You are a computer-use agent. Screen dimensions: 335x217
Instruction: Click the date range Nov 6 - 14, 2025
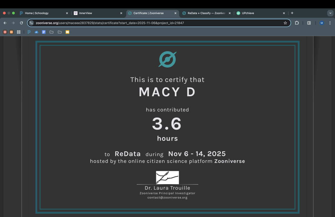click(x=197, y=154)
